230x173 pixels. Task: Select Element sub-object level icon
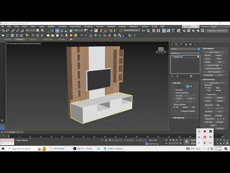(191, 86)
